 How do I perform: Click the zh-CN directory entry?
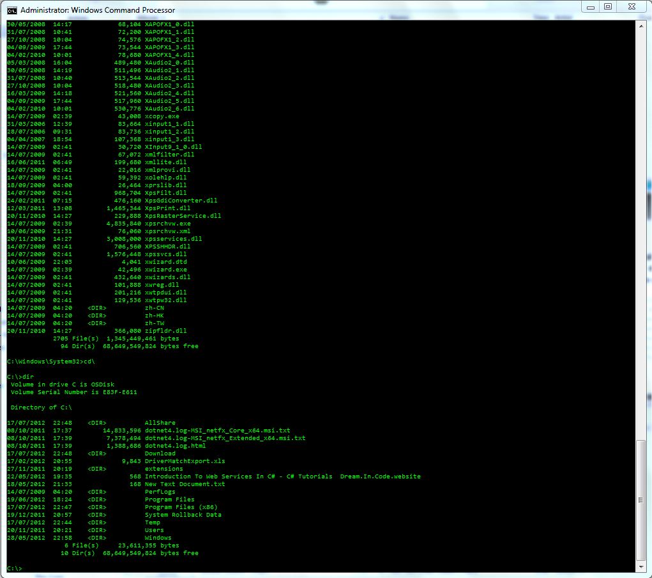[155, 308]
